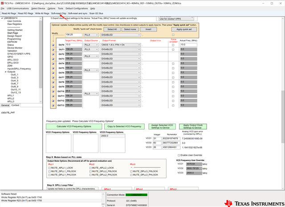The height and width of the screenshot is (207, 285).
Task: Select SYNC/SYSREF/1-PPS in tree
Action: (x=19, y=54)
